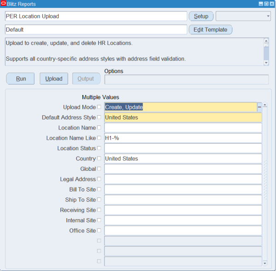Viewport: 276px width, 271px height.
Task: Maximize the Blitz Reports window
Action: (266, 4)
